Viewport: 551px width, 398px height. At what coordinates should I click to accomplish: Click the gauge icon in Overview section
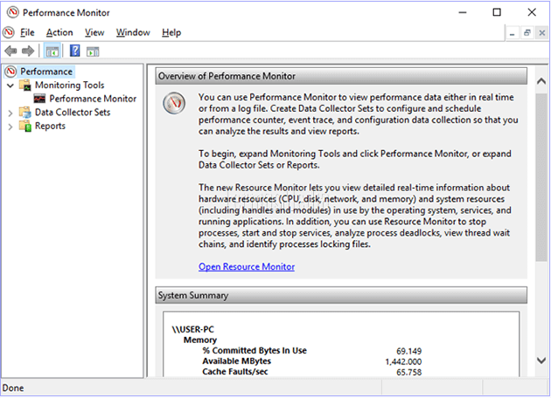[x=174, y=103]
